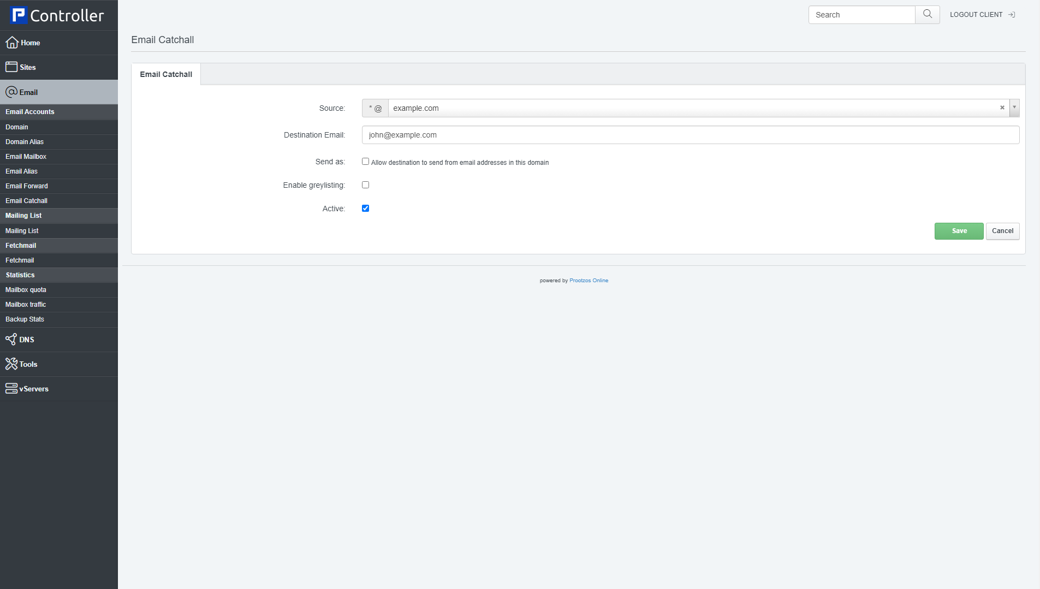
Task: Open Email Mailbox from the sidebar
Action: click(x=26, y=156)
